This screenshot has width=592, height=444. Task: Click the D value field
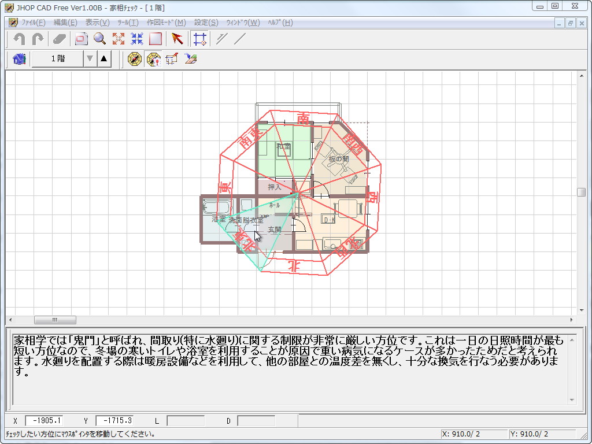pos(256,421)
